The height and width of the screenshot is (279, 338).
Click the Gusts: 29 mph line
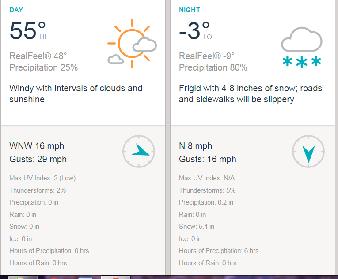point(38,159)
